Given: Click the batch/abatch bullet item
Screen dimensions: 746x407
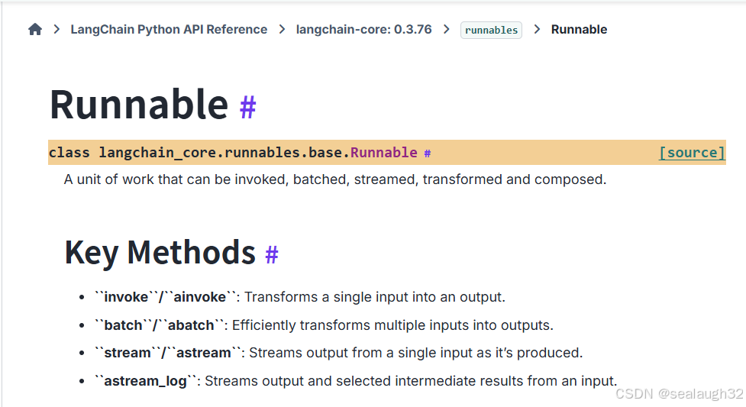Looking at the screenshot, I should tap(324, 325).
